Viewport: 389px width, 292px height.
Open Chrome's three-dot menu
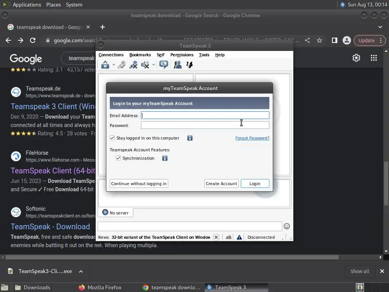tap(381, 40)
